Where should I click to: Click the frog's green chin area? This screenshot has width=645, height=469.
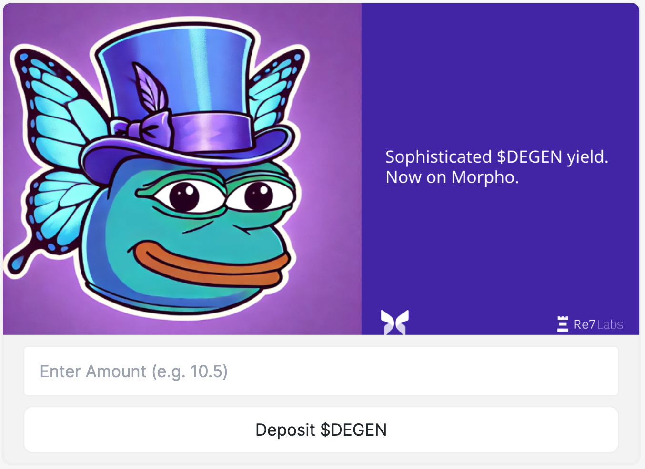tap(191, 297)
